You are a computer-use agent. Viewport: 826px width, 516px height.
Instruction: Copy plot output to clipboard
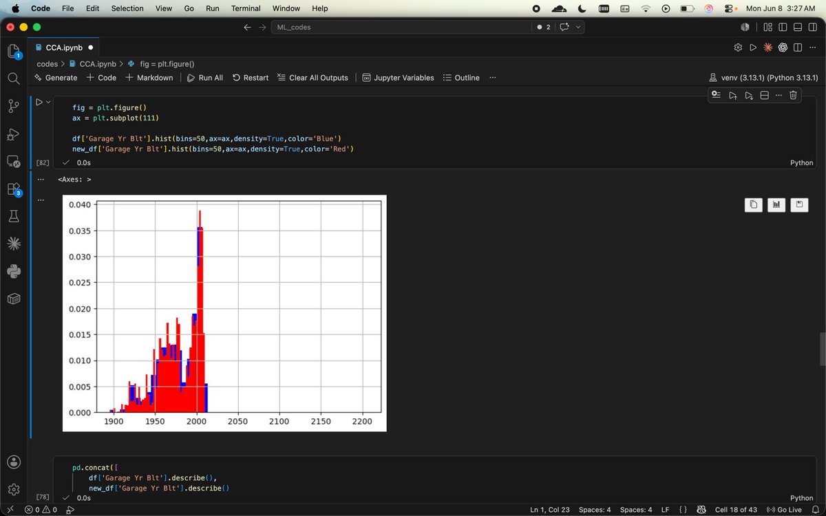[x=754, y=204]
